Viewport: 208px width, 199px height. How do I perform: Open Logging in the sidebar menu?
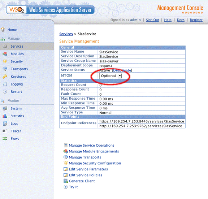tap(17, 84)
